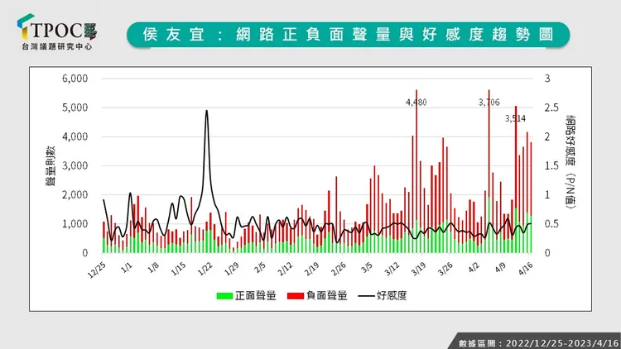The width and height of the screenshot is (621, 349).
Task: Click the 3,000 left axis value
Action: pyautogui.click(x=75, y=165)
